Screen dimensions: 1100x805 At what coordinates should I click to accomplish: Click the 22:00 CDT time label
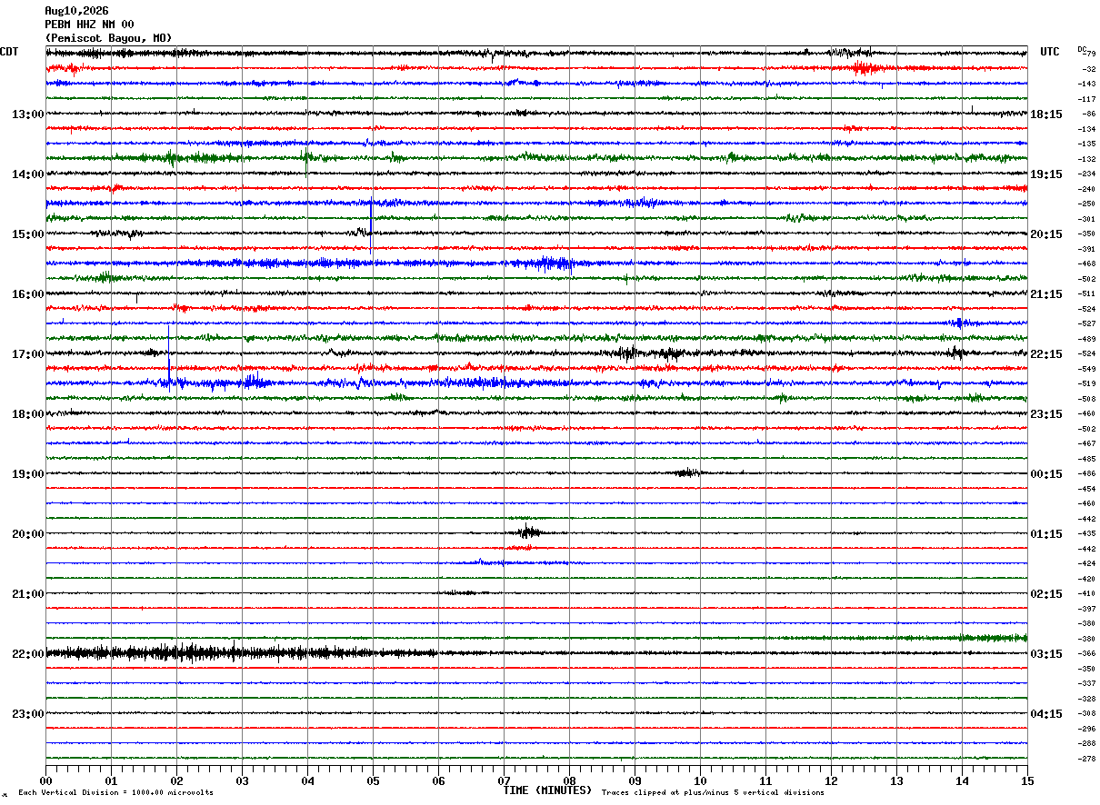[x=27, y=654]
